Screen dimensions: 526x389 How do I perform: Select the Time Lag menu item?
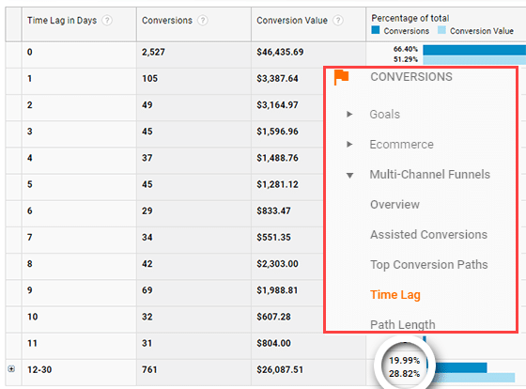click(395, 295)
